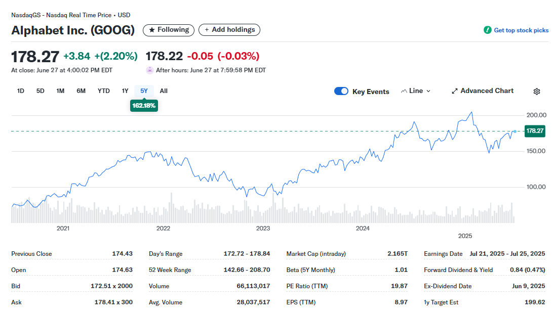Viewport: 553px width, 313px height.
Task: Click the Bid value 172.51 x 2000
Action: click(111, 286)
